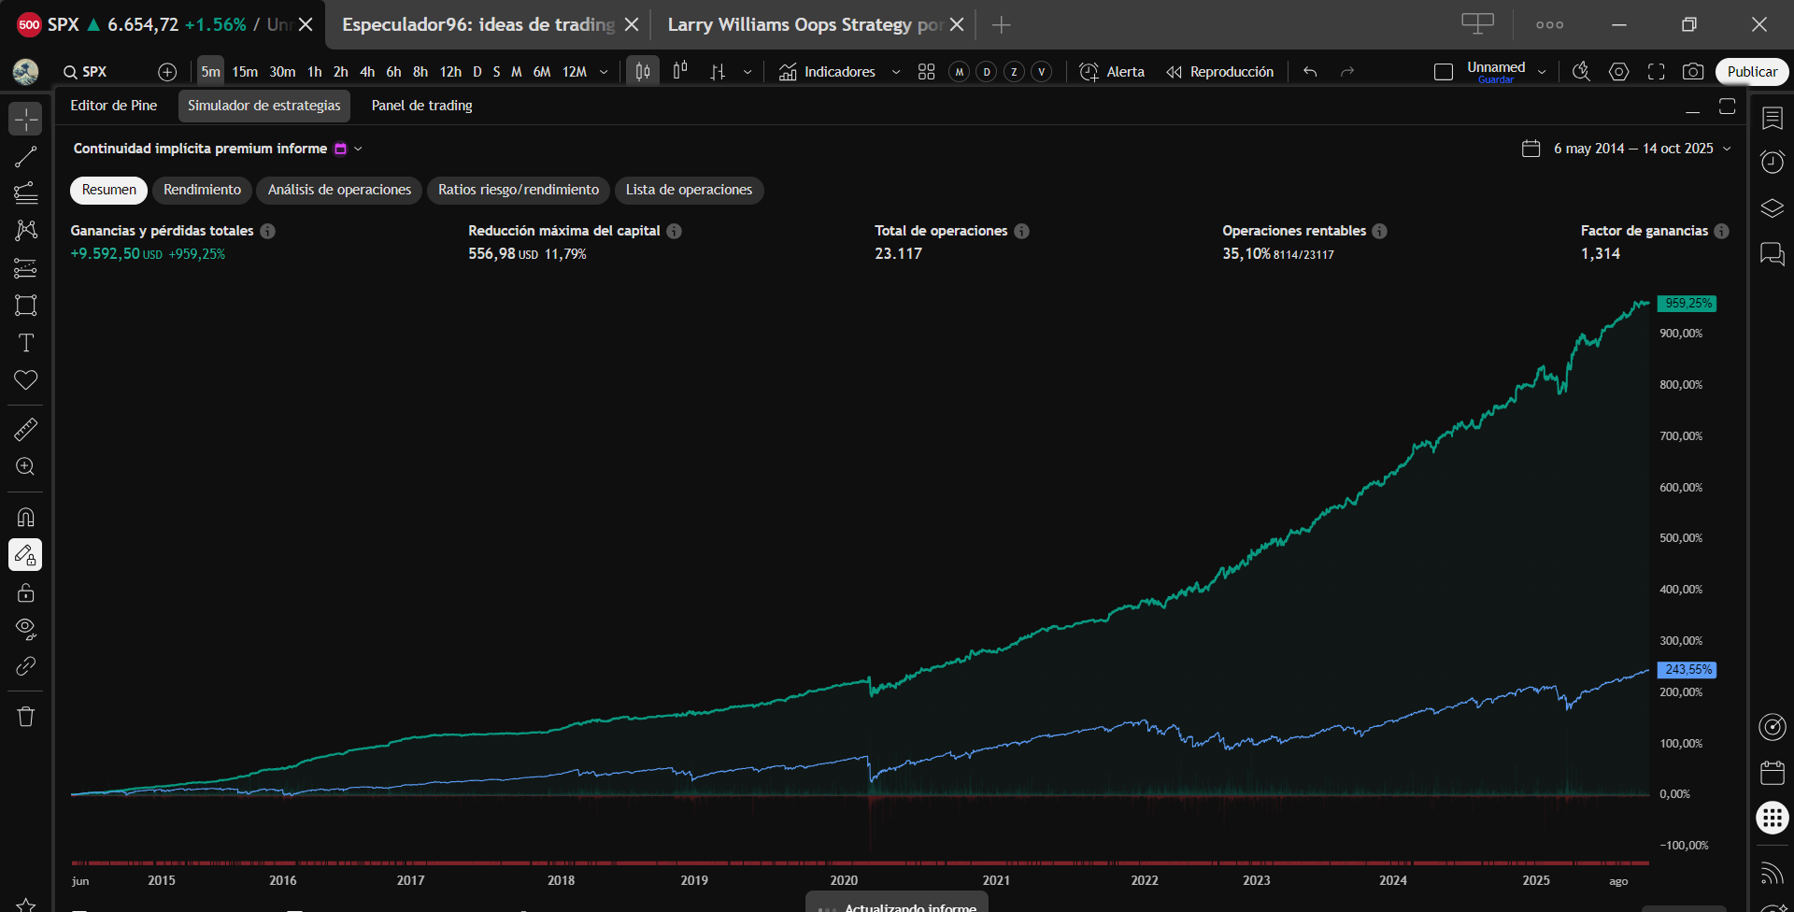This screenshot has height=912, width=1794.
Task: Select the text annotation tool
Action: tap(25, 343)
